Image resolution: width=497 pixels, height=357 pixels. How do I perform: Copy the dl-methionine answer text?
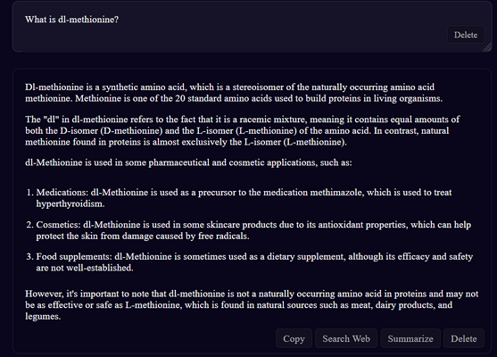point(294,338)
